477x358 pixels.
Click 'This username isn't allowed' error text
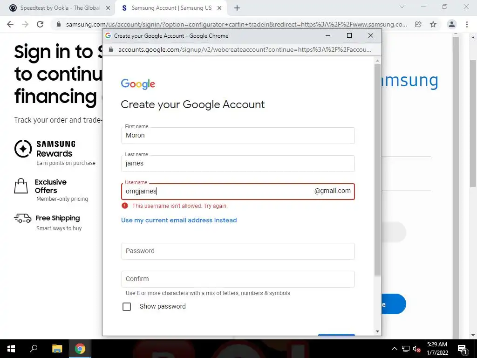coord(180,206)
